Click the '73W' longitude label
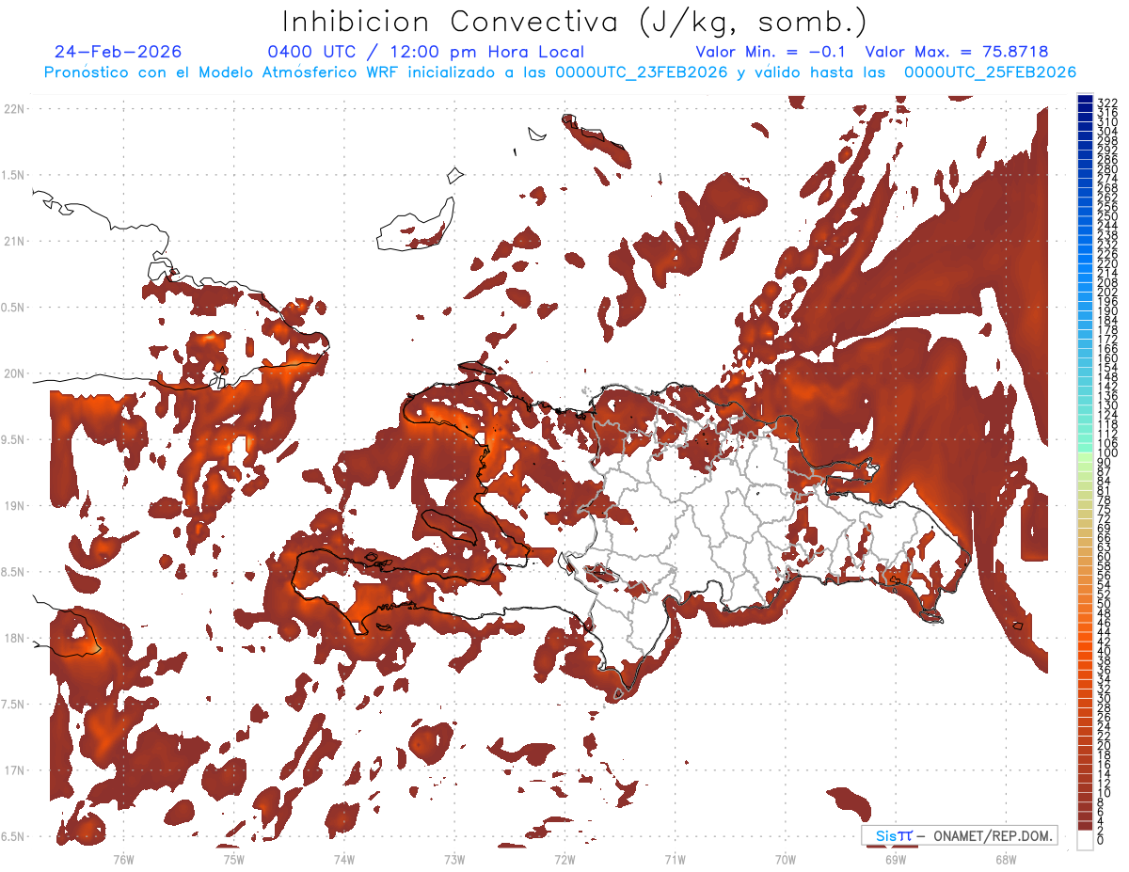This screenshot has width=1129, height=872. tap(454, 859)
